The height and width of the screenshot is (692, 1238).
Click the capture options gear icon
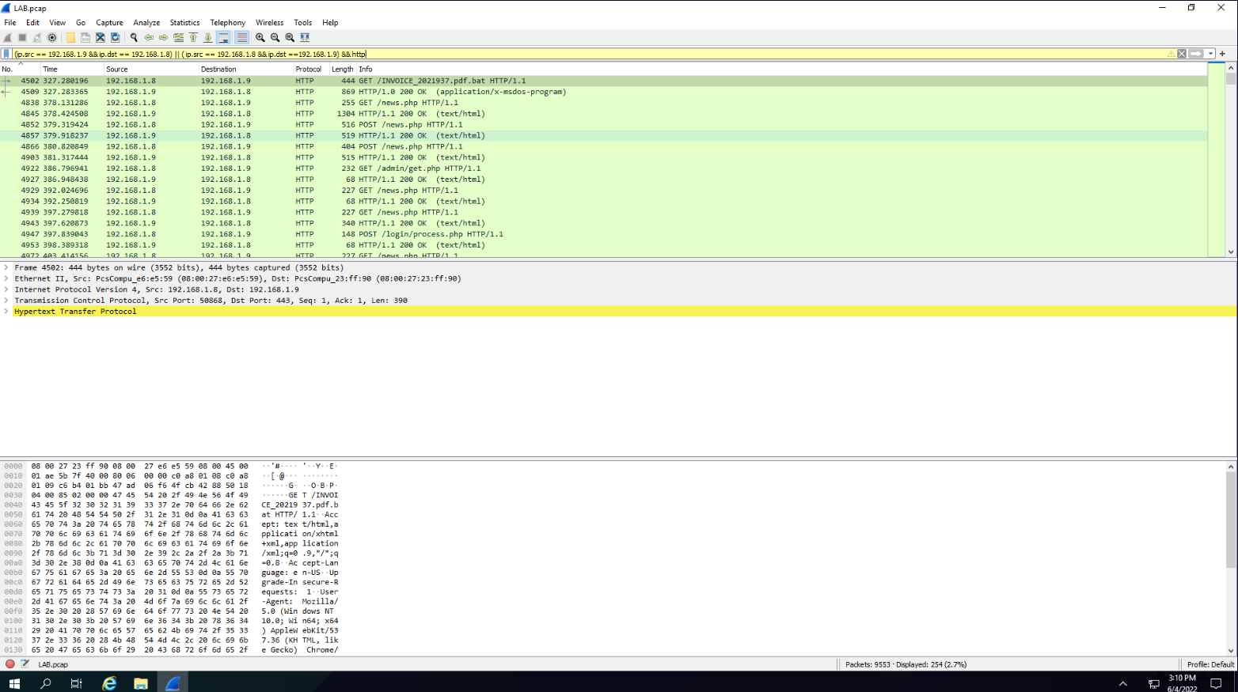click(x=52, y=37)
